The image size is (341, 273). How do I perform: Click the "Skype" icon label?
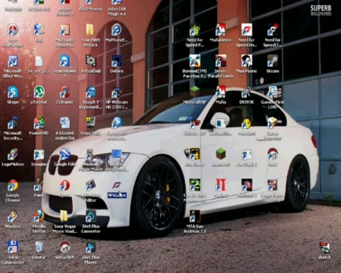pyautogui.click(x=13, y=102)
